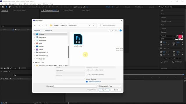Click the Cancel button in Import dialog
The width and height of the screenshot is (186, 104).
click(116, 90)
